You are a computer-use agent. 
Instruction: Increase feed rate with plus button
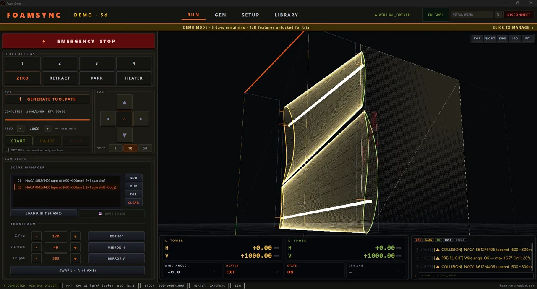point(47,128)
